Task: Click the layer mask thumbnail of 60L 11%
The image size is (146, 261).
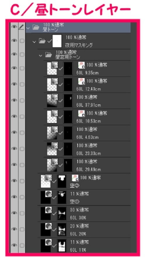Action: 62,246
